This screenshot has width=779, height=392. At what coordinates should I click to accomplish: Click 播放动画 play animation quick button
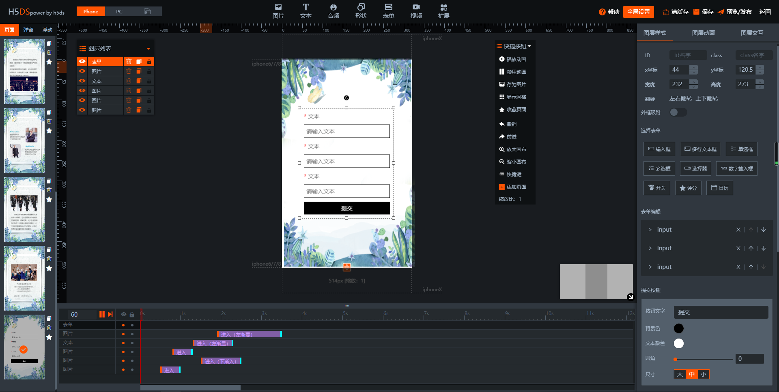(512, 59)
